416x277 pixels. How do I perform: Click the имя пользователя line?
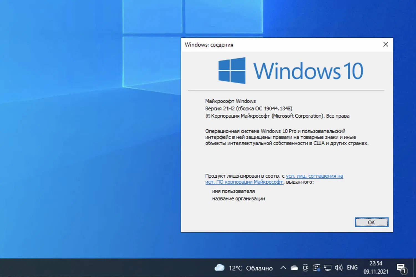(x=234, y=191)
